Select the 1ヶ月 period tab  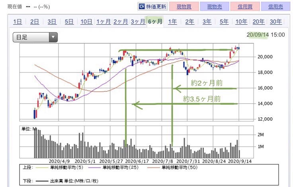(x=104, y=22)
